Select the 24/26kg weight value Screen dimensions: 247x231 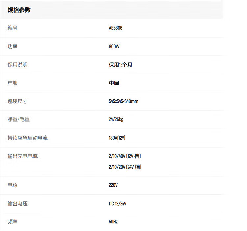point(116,119)
